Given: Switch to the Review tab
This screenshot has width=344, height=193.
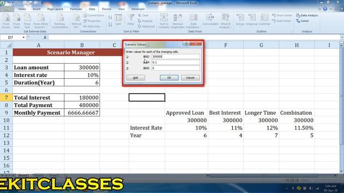Looking at the screenshot, I should tap(106, 9).
